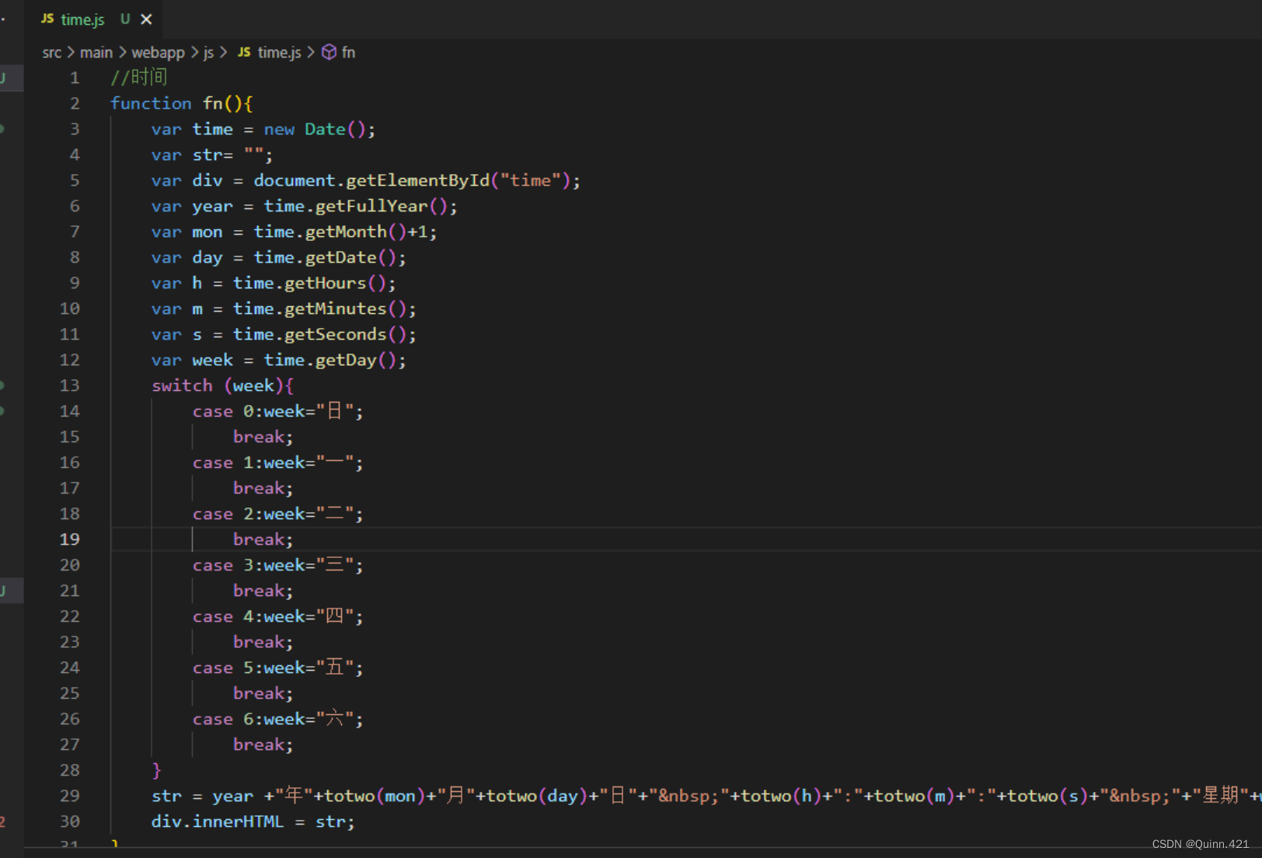Click 'case 5' on line 24
This screenshot has height=858, width=1262.
pos(223,668)
